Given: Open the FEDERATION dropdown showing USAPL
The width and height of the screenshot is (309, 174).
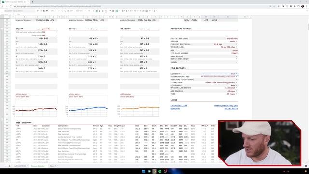Looking at the screenshot, I should [236, 82].
